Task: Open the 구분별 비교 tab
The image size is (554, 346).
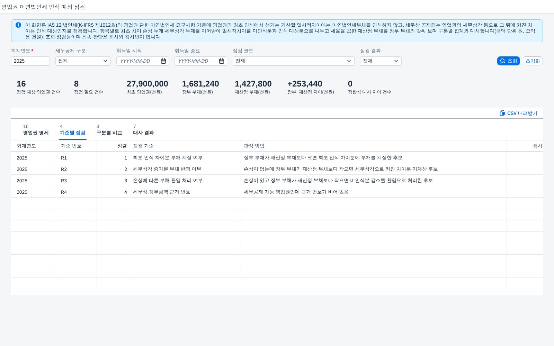Action: coord(109,130)
